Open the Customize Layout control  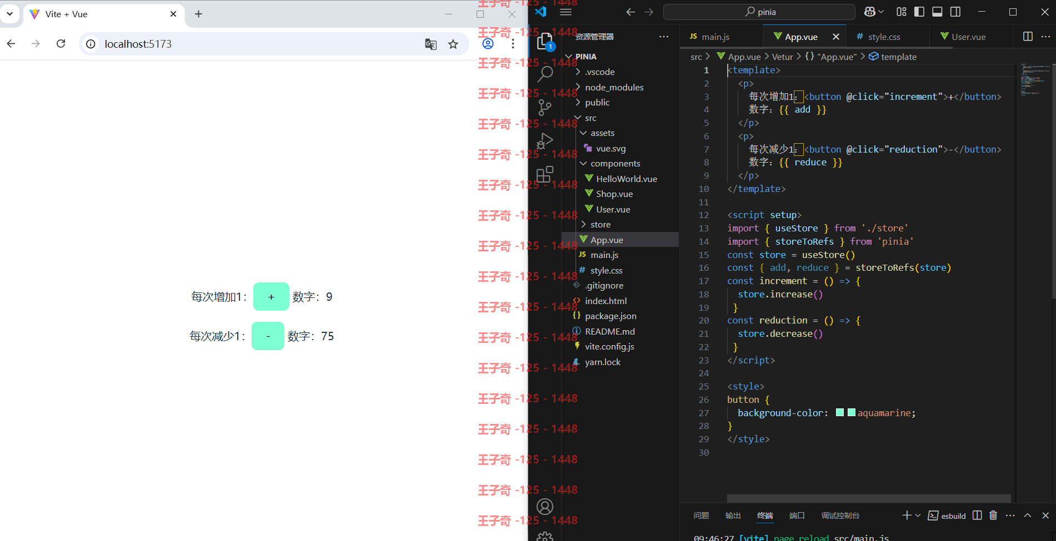coord(902,12)
